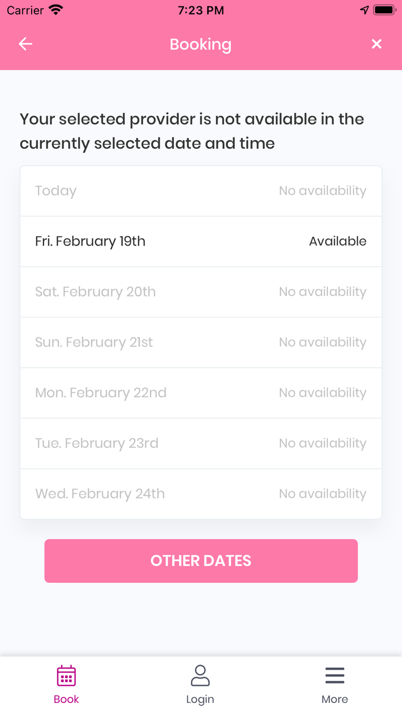402x715 pixels.
Task: Select the Today row
Action: tap(201, 191)
